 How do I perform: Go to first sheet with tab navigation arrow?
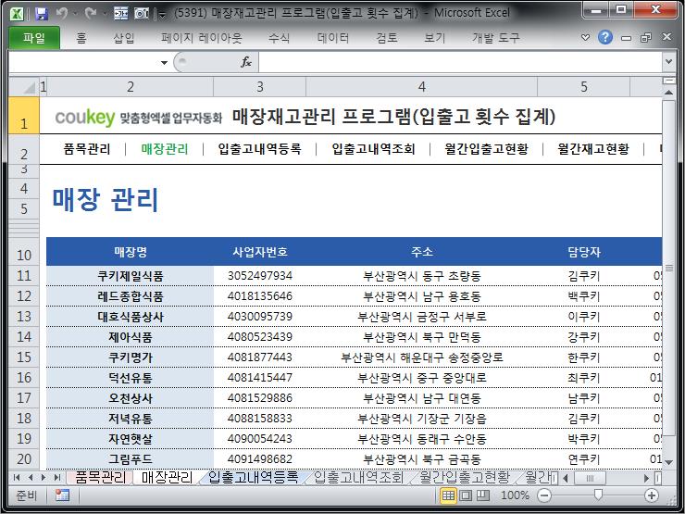coord(17,477)
